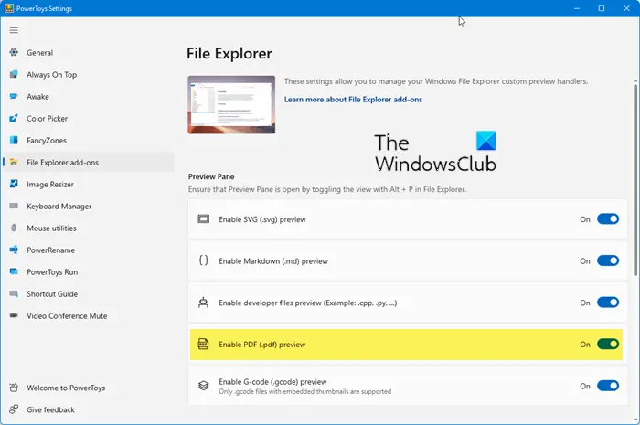
Task: Click the G-code layers icon
Action: (x=204, y=386)
